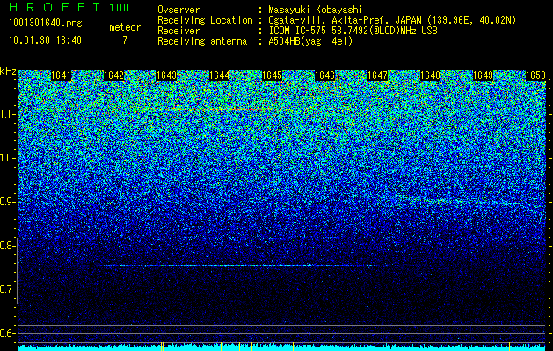This screenshot has width=553, height=351.
Task: Click the "meteor" count label
Action: point(125,27)
